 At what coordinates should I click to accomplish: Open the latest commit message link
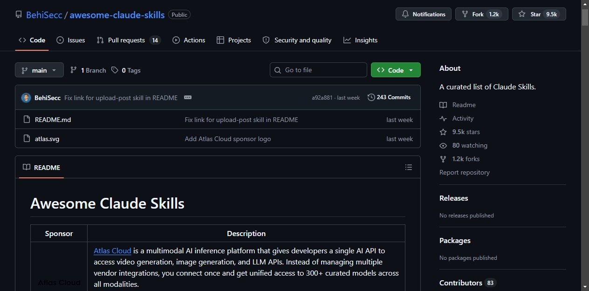pyautogui.click(x=121, y=98)
